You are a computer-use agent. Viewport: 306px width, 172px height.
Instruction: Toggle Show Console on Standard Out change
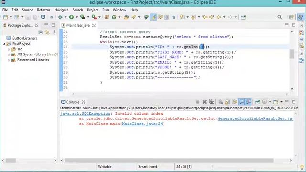coord(241,102)
